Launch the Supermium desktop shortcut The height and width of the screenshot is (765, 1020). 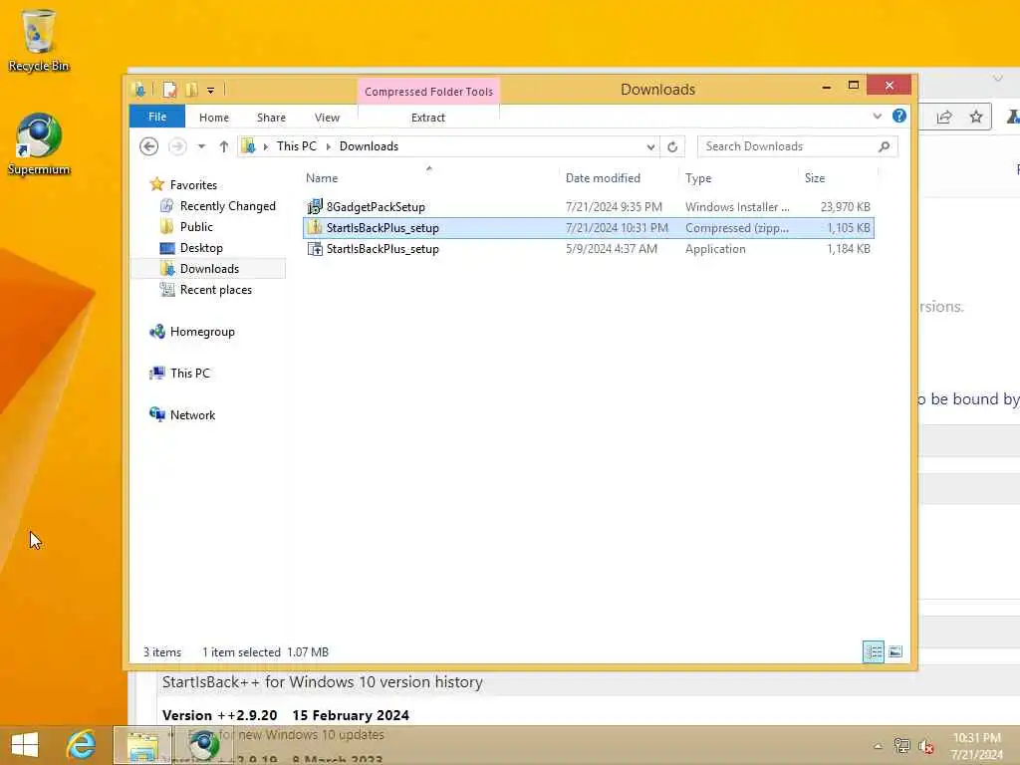[39, 143]
